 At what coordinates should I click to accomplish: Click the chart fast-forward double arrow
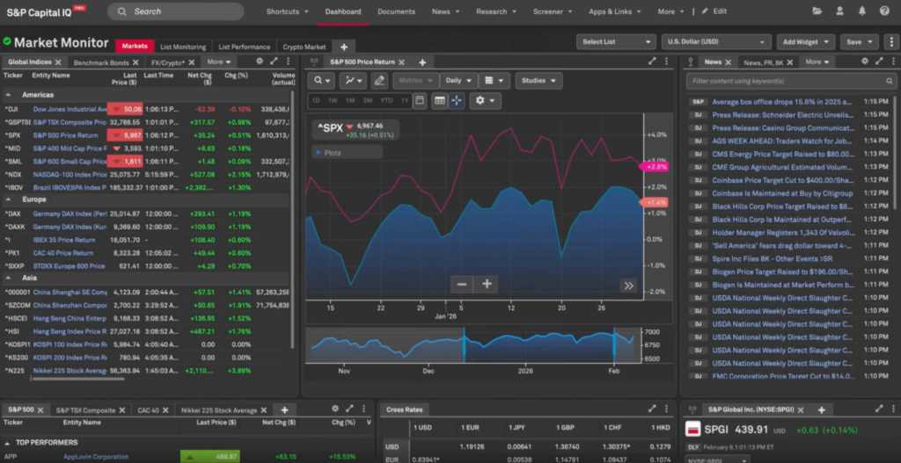628,286
